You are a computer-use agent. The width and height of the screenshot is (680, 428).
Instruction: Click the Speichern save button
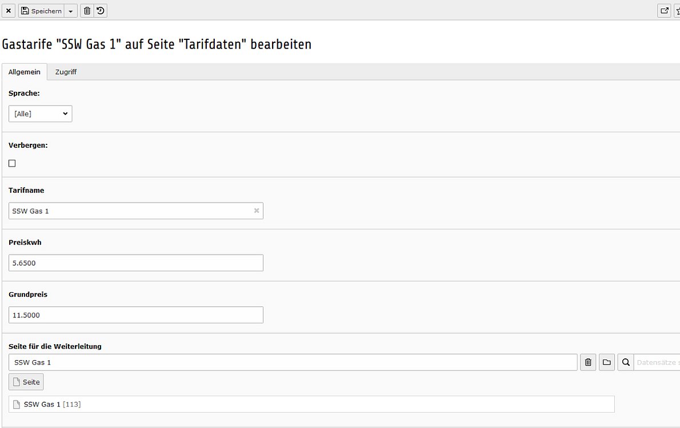(41, 11)
